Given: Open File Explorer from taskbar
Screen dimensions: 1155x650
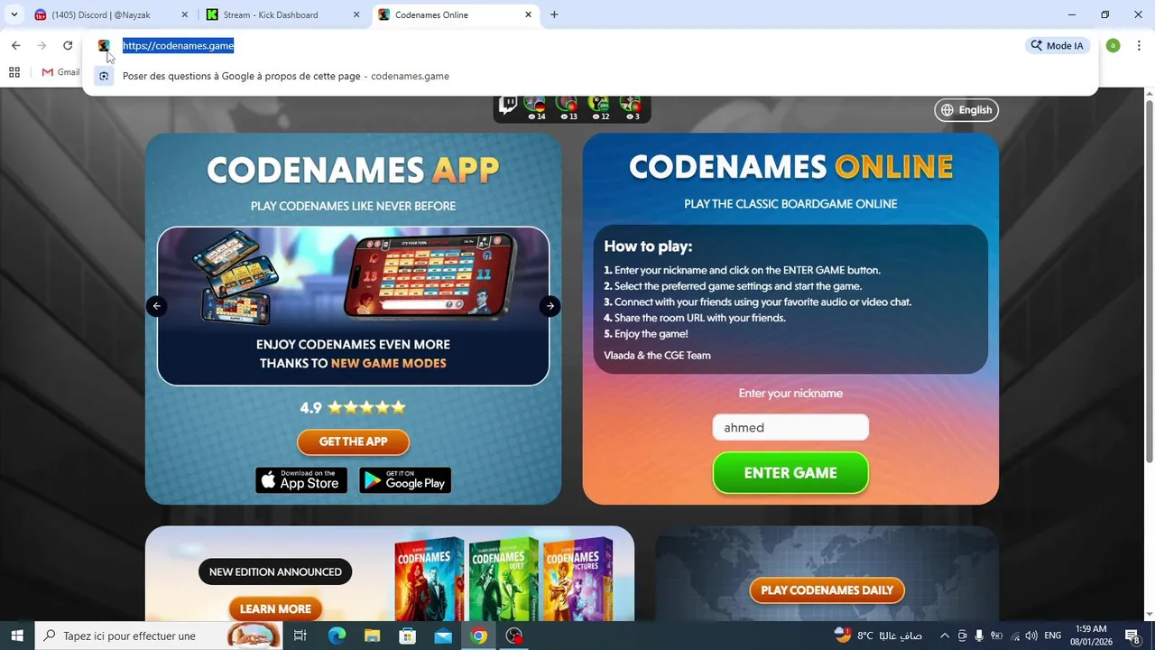Looking at the screenshot, I should 372,636.
